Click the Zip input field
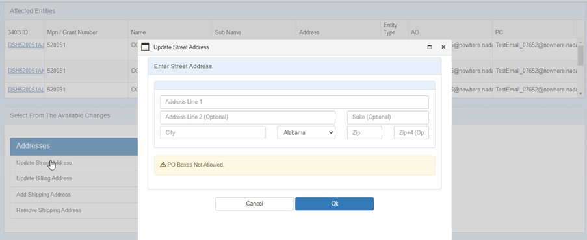The width and height of the screenshot is (587, 240). (365, 133)
